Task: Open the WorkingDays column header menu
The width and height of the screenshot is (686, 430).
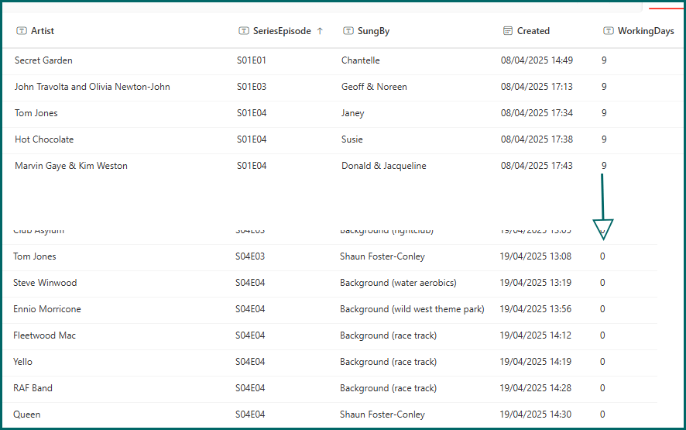Action: (646, 31)
